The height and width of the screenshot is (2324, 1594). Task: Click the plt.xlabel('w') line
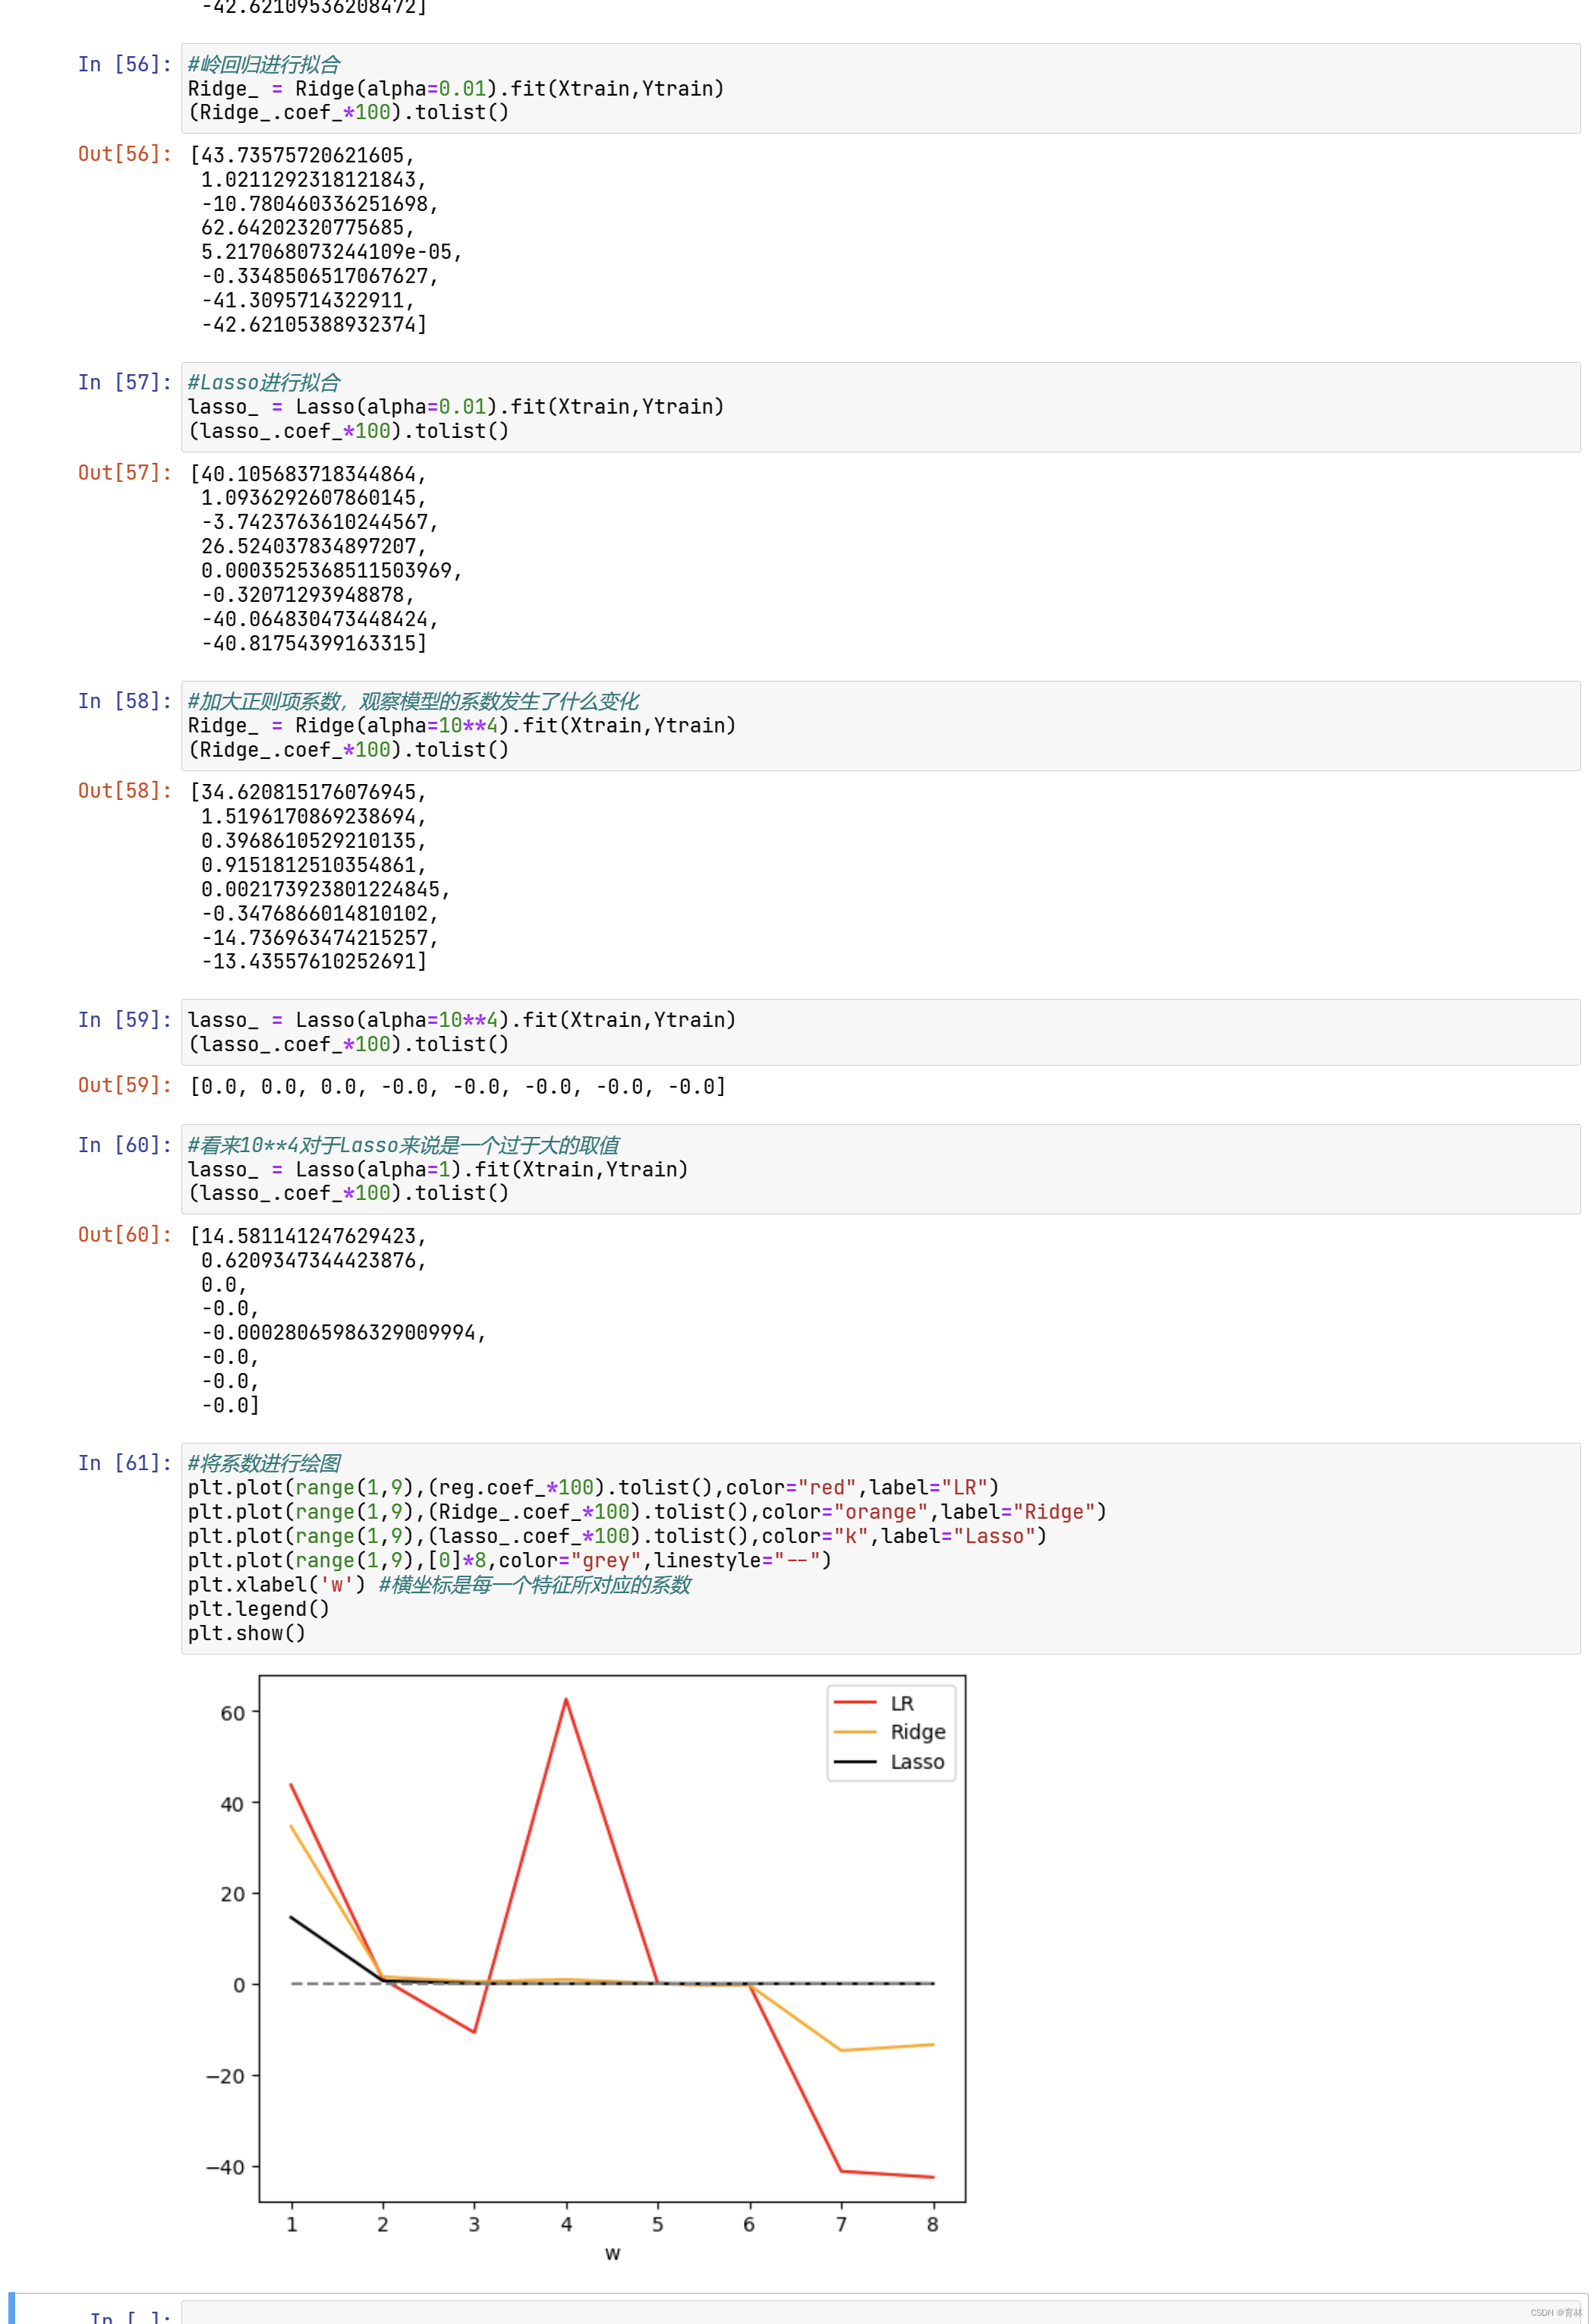[276, 1585]
